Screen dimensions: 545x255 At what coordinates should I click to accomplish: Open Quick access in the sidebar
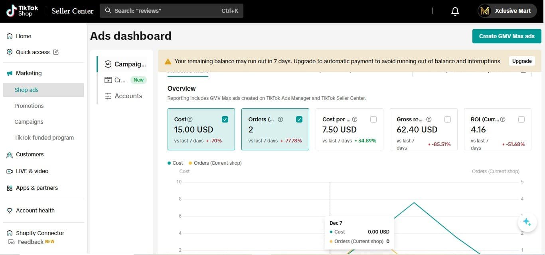(x=33, y=52)
